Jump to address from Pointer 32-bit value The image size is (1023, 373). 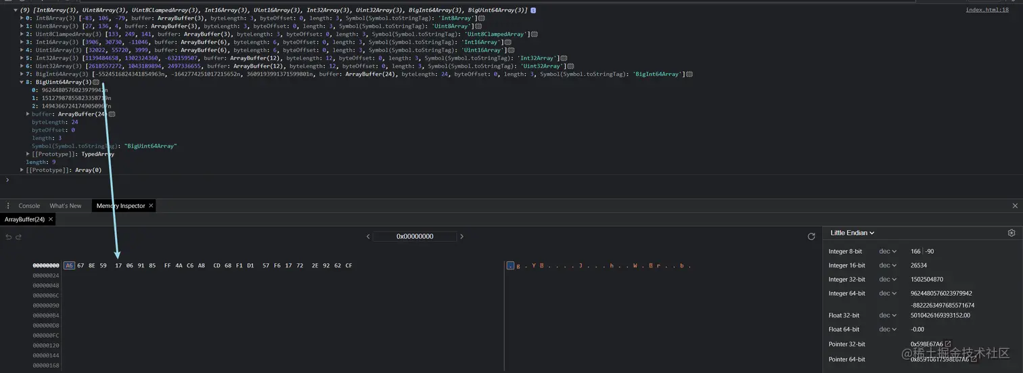click(948, 345)
